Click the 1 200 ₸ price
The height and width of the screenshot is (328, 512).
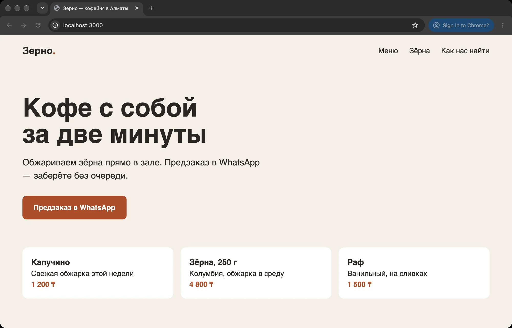43,284
